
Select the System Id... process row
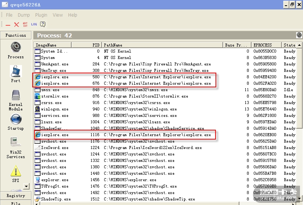point(165,51)
